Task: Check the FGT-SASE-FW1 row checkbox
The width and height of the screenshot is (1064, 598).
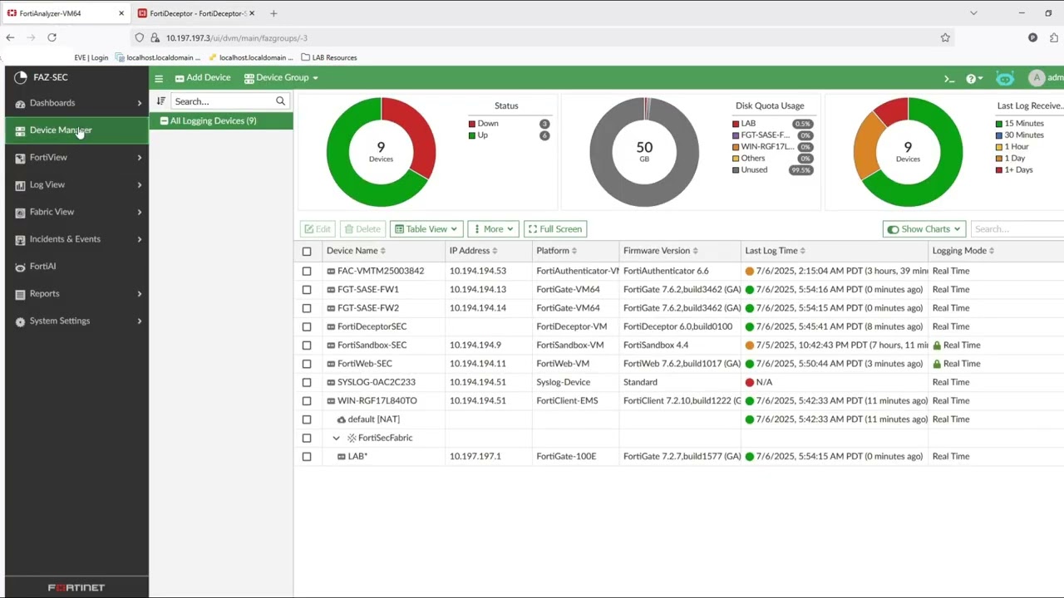Action: coord(307,290)
